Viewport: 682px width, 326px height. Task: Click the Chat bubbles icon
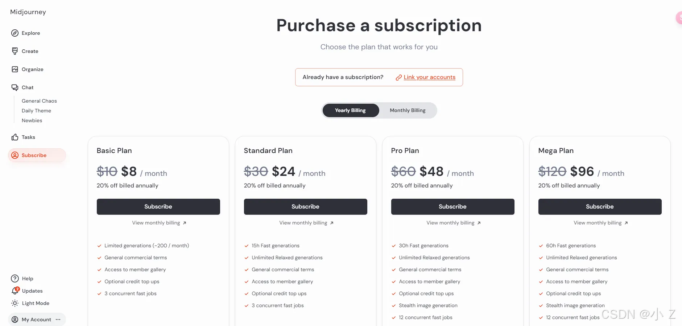(x=15, y=87)
